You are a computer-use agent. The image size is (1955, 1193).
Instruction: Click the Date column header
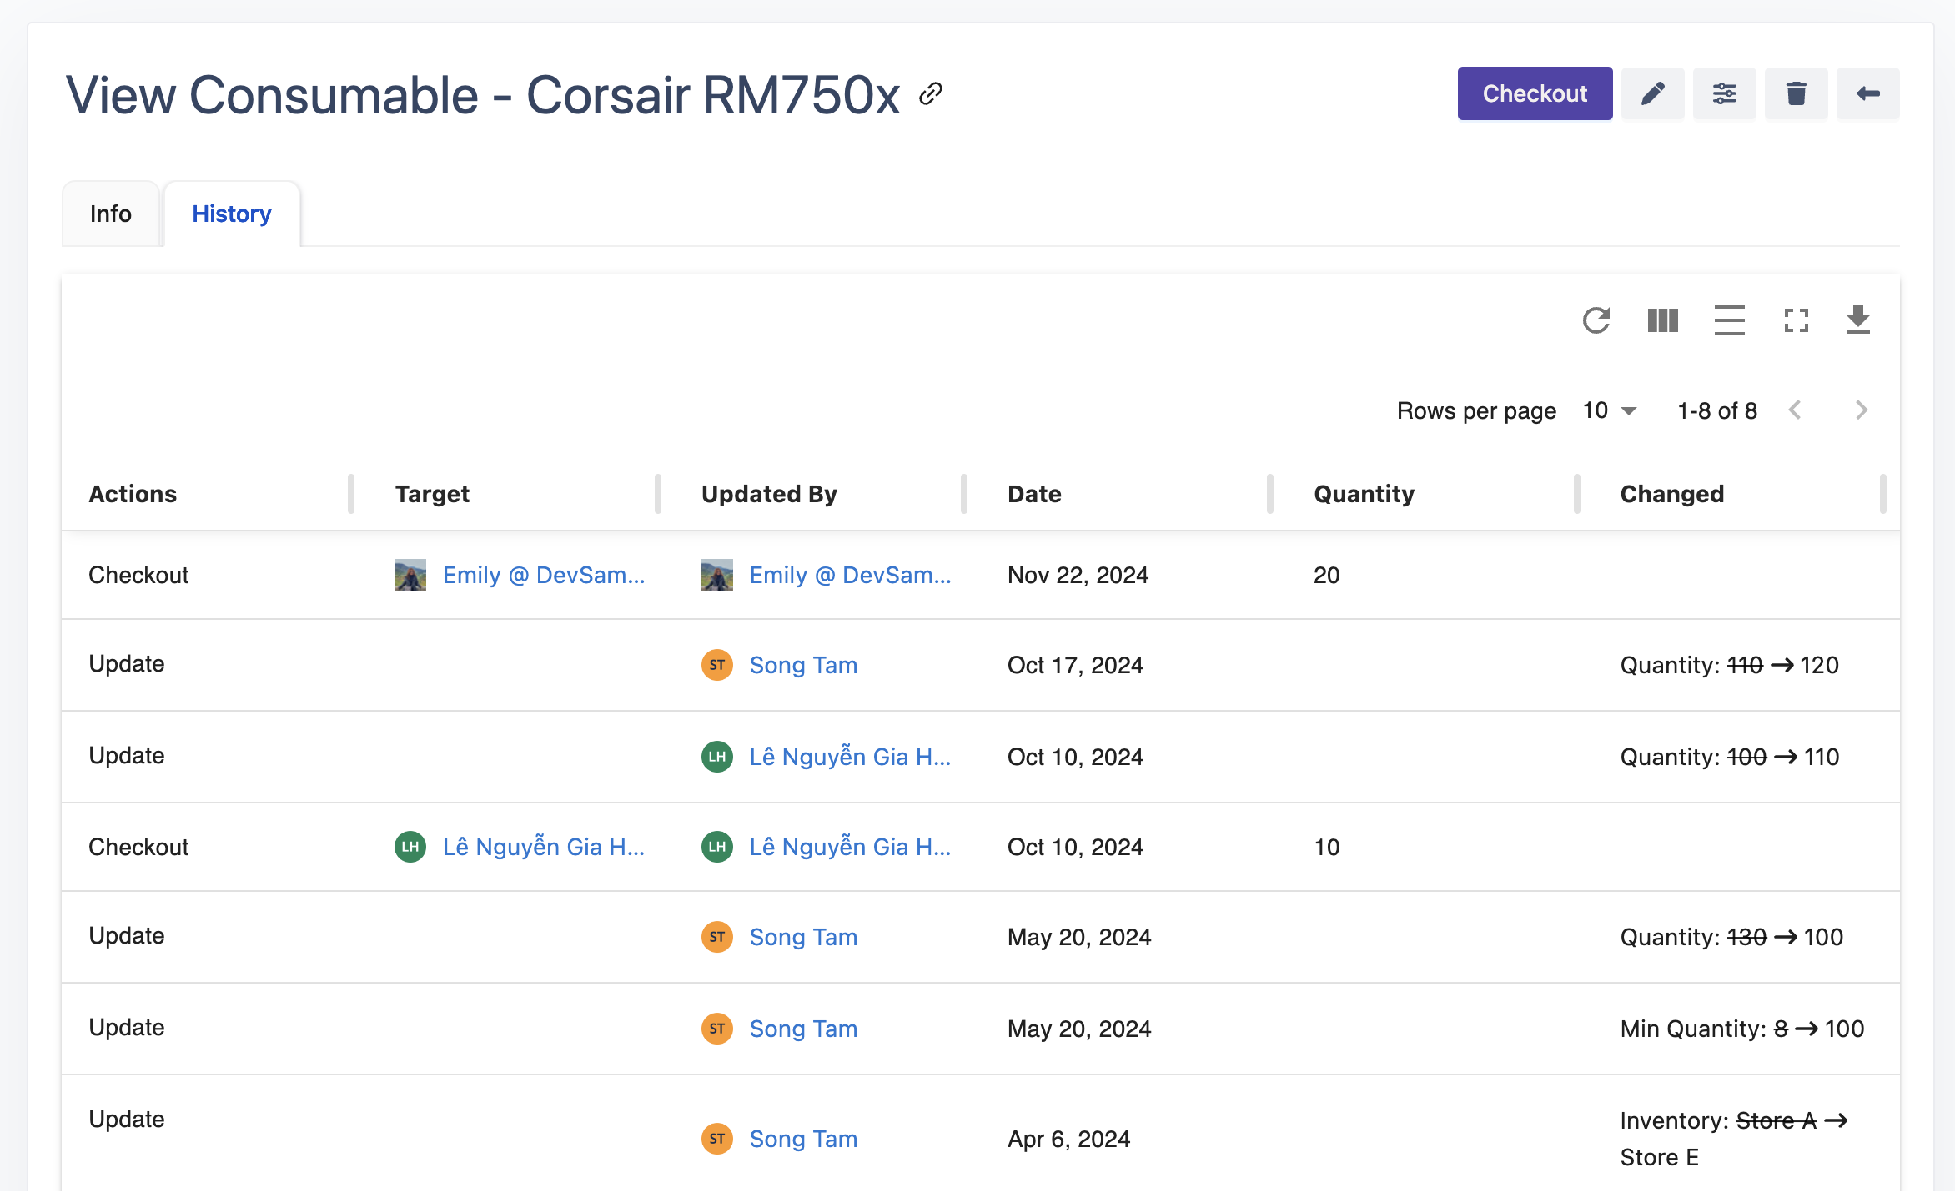[1034, 494]
